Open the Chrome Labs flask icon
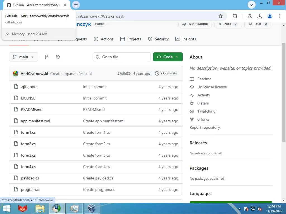This screenshot has width=286, height=214. [249, 16]
